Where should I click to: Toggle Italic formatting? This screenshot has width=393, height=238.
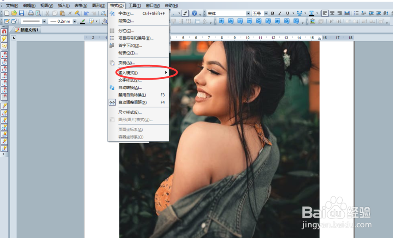point(280,13)
